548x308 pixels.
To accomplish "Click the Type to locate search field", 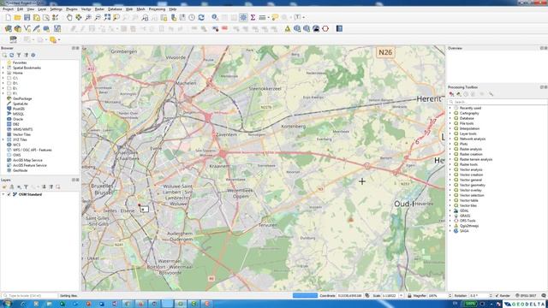I will pos(30,296).
